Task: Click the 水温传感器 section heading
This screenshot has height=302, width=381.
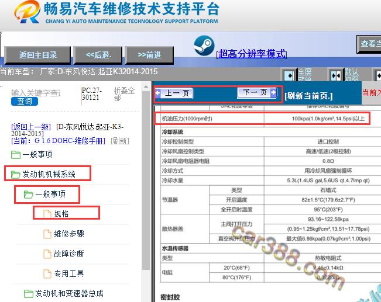Action: 175,248
